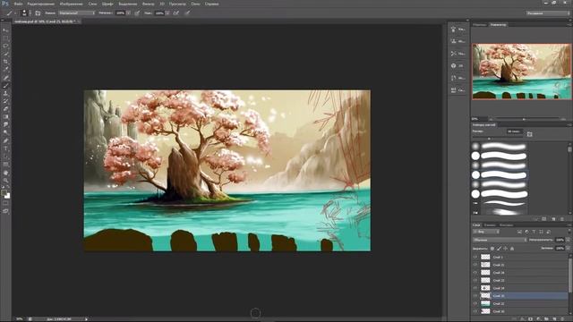The image size is (573, 322).
Task: Open the layer styles fx icon
Action: click(x=523, y=318)
